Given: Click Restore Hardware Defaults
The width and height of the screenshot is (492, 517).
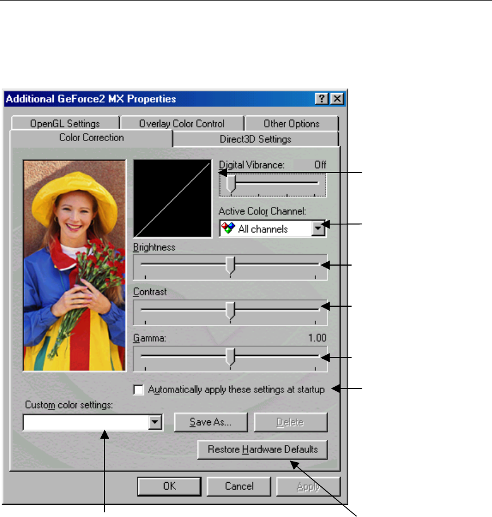Looking at the screenshot, I should 262,450.
